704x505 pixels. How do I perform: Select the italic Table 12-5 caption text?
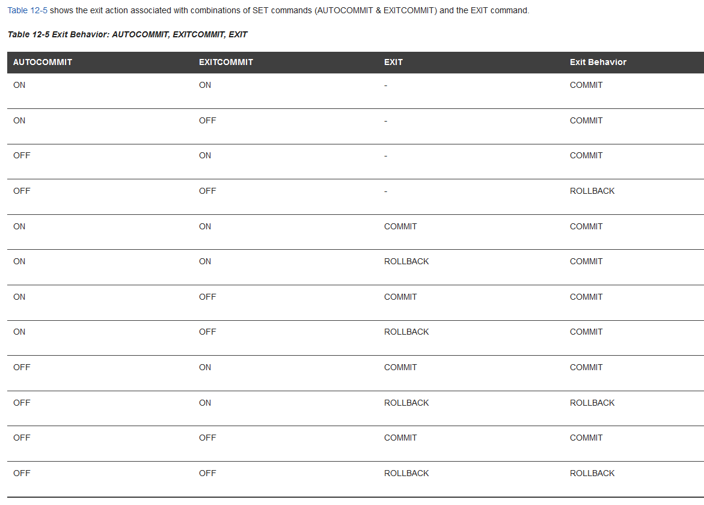pyautogui.click(x=127, y=34)
